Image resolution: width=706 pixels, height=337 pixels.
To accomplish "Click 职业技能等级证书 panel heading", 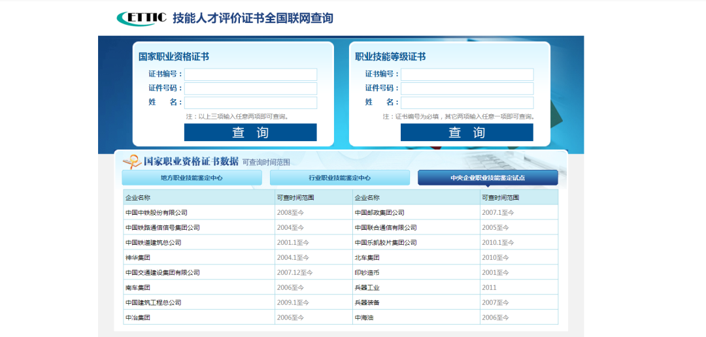I will click(x=390, y=57).
